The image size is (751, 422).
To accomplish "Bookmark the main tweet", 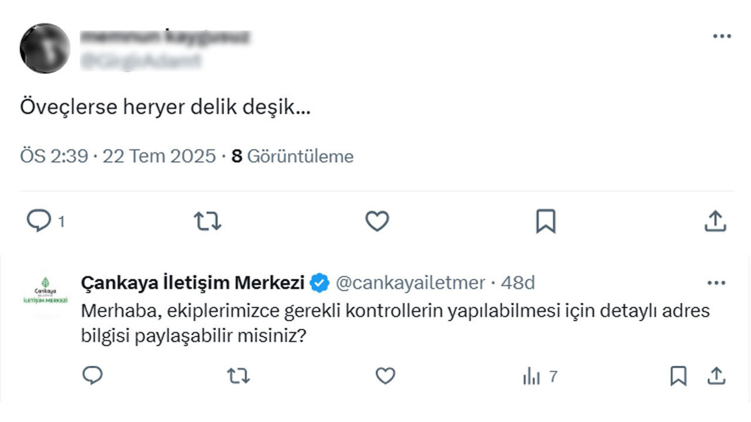I will [546, 221].
